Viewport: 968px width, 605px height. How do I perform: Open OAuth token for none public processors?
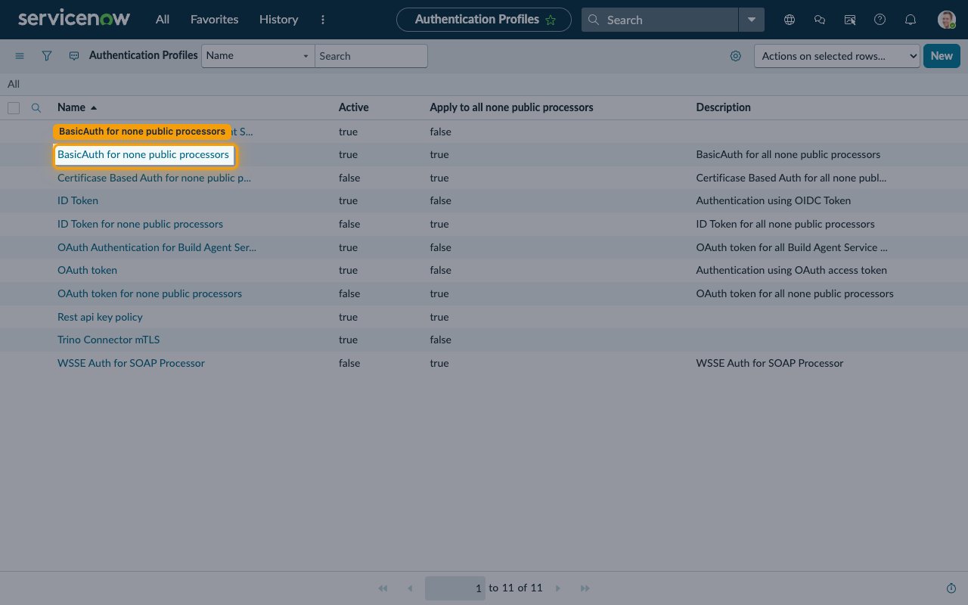pyautogui.click(x=150, y=293)
